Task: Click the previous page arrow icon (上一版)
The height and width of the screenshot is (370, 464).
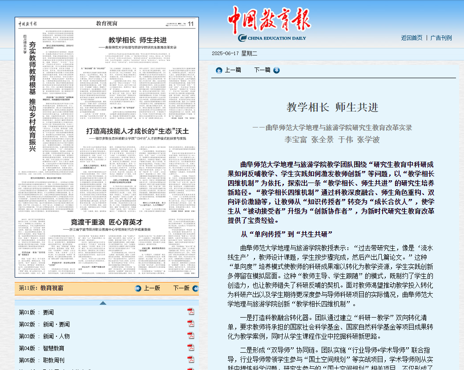Action: tap(138, 288)
